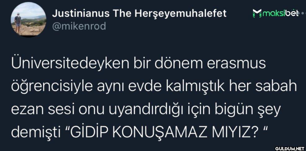
Task: Open the profile avatar of Justinianus
Action: tap(29, 19)
